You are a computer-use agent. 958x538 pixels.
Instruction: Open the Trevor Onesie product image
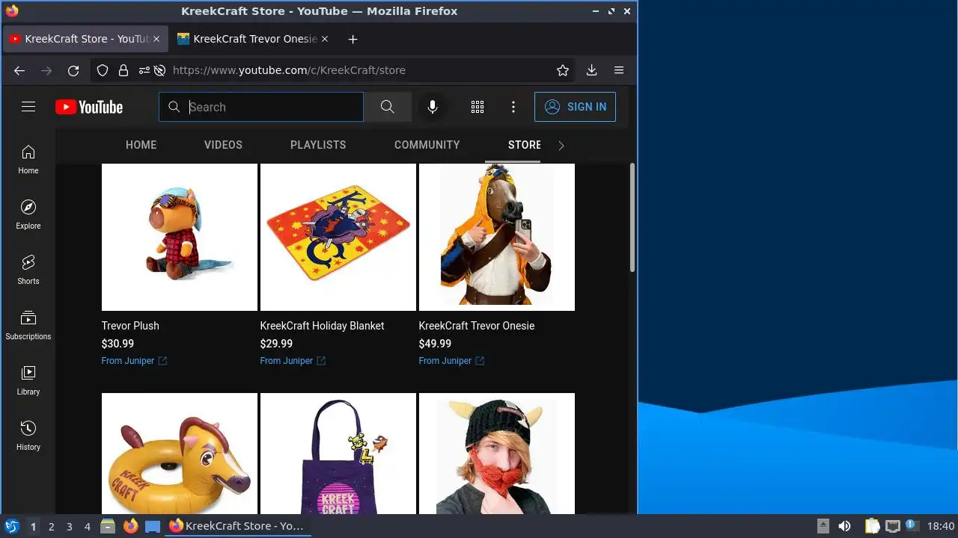[x=497, y=237]
